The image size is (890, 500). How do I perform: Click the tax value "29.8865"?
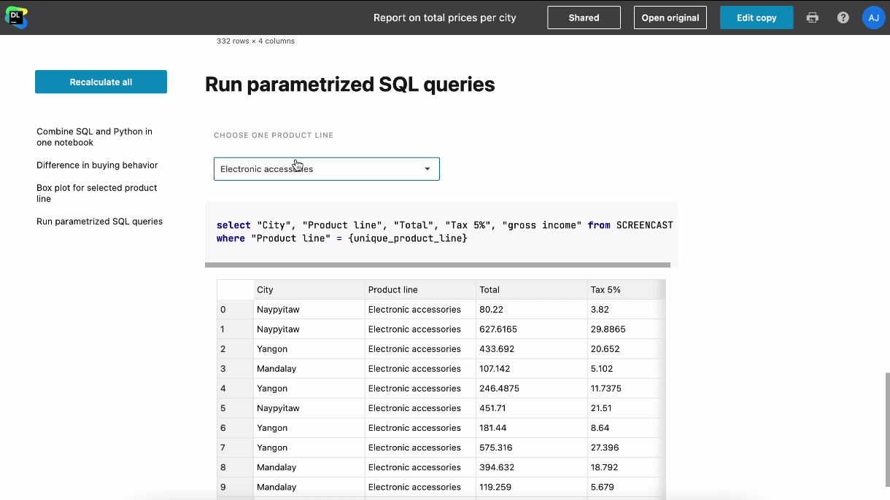608,329
